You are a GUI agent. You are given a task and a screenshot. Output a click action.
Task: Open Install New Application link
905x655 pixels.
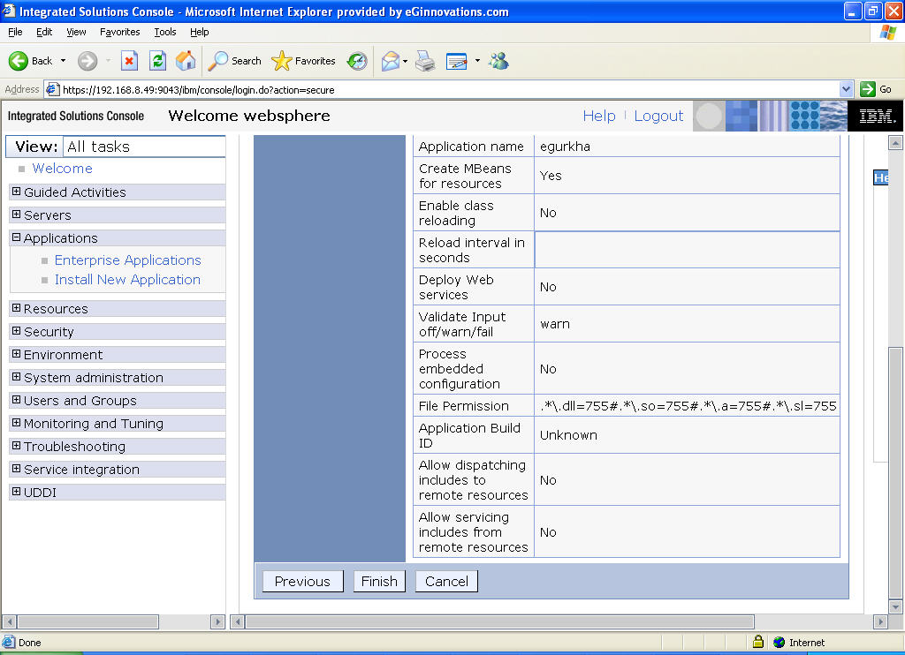coord(127,280)
